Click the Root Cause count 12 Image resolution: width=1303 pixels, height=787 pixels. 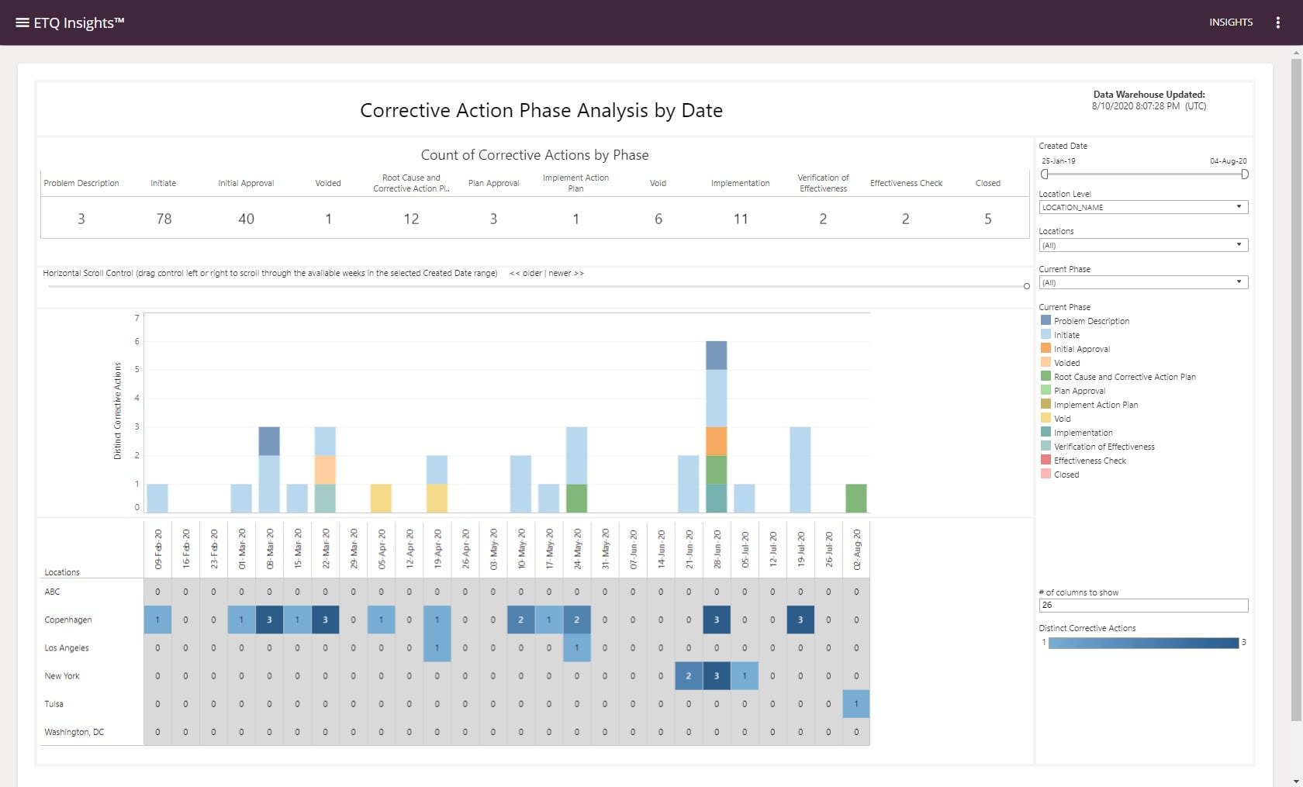pos(411,219)
